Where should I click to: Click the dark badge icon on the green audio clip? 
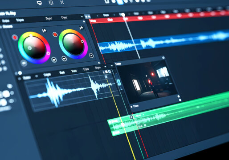click(x=131, y=117)
